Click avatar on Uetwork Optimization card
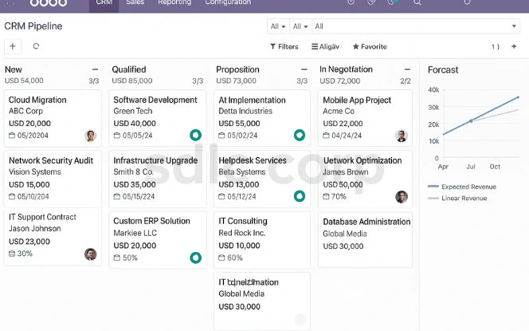The image size is (529, 331). click(402, 196)
